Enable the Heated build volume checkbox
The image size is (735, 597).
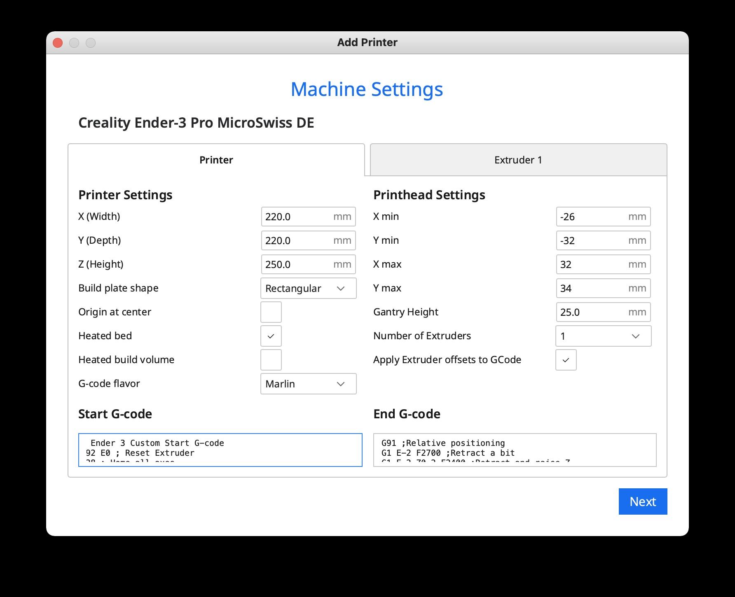tap(271, 360)
